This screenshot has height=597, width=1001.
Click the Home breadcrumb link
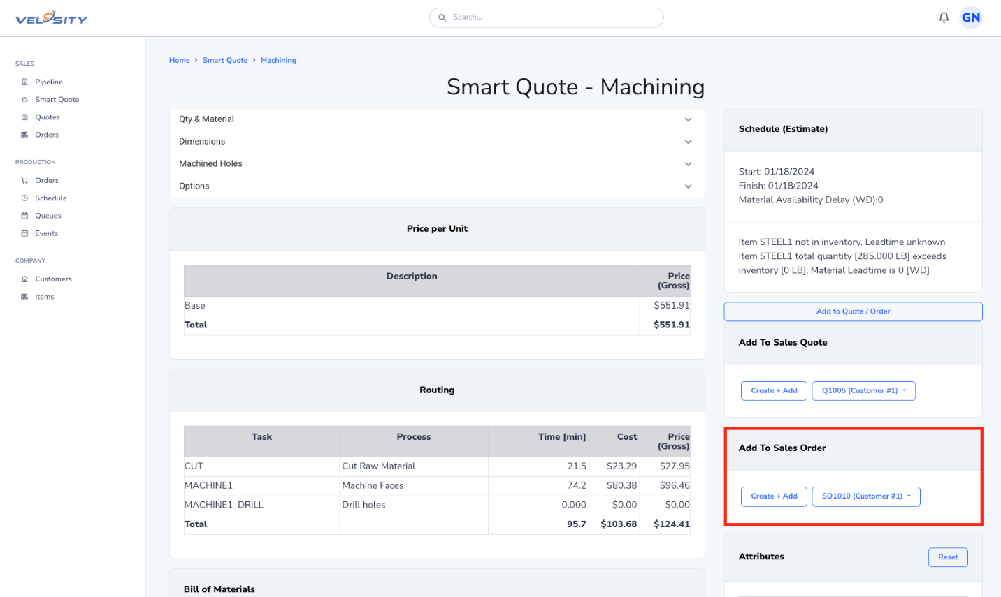point(180,61)
